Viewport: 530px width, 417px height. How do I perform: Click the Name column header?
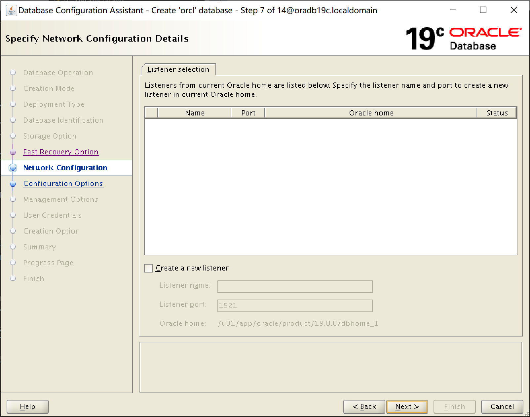[195, 113]
